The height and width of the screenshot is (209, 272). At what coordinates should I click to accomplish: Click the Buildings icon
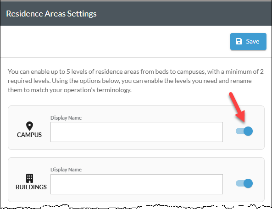(x=29, y=178)
